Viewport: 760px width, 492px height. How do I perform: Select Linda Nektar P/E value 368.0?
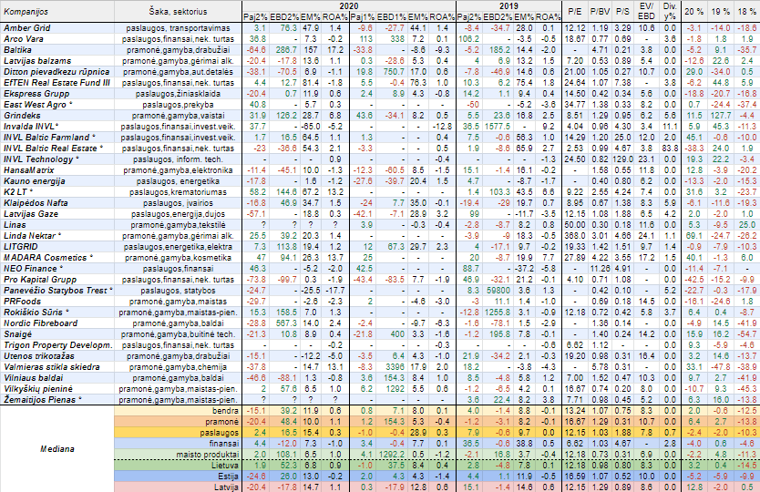point(575,236)
